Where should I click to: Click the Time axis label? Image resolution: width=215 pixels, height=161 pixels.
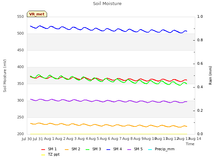click(x=190, y=144)
